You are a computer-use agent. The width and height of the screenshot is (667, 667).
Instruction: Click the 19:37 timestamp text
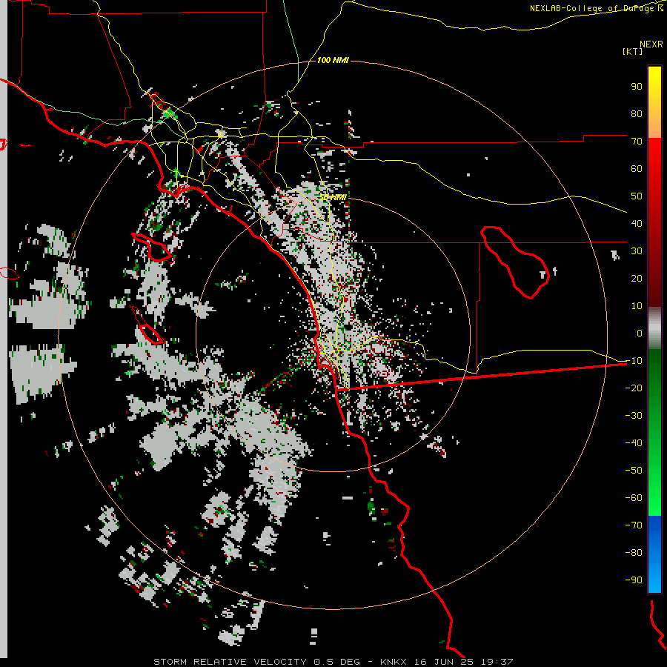(x=497, y=662)
